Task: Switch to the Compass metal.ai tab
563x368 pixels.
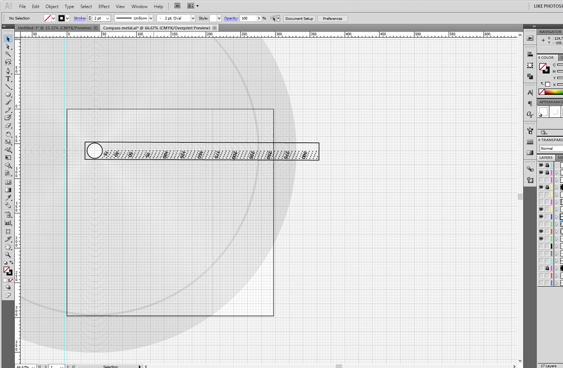Action: (156, 28)
